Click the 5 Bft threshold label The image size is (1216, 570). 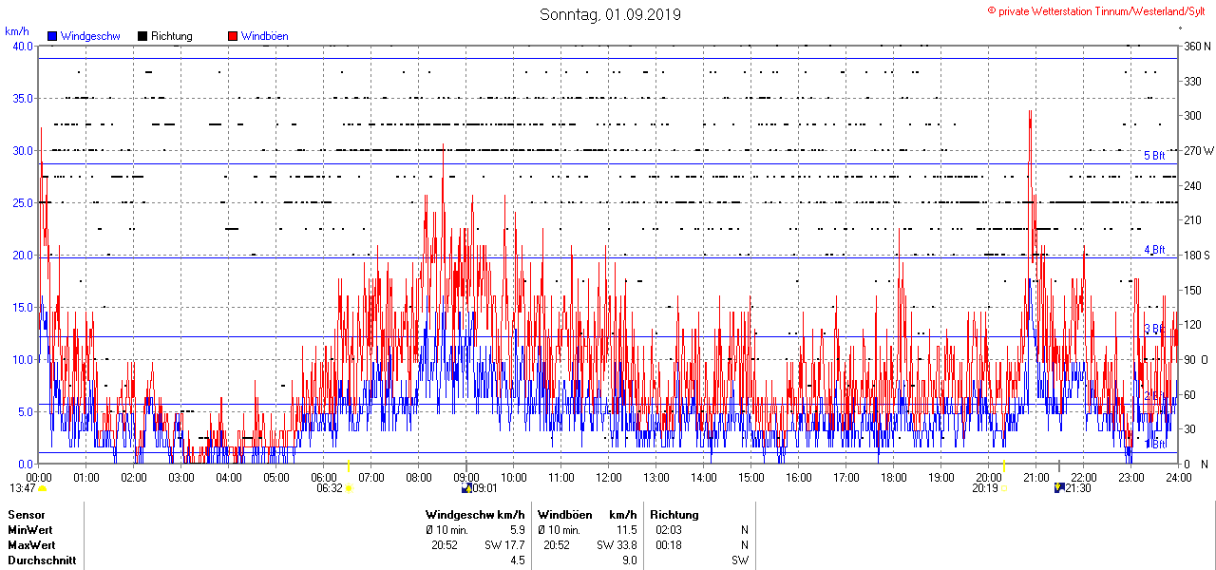tap(1154, 156)
